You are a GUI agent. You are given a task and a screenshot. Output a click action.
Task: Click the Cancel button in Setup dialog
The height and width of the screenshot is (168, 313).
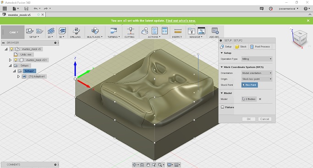(x=265, y=119)
